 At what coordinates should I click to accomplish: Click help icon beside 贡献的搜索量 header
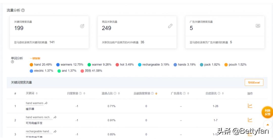tap(152, 93)
